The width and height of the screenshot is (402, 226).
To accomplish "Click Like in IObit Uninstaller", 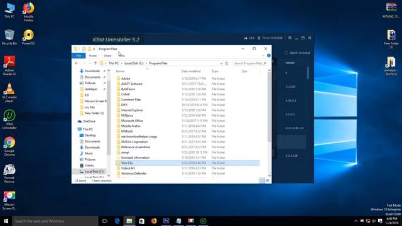I will coord(249,38).
